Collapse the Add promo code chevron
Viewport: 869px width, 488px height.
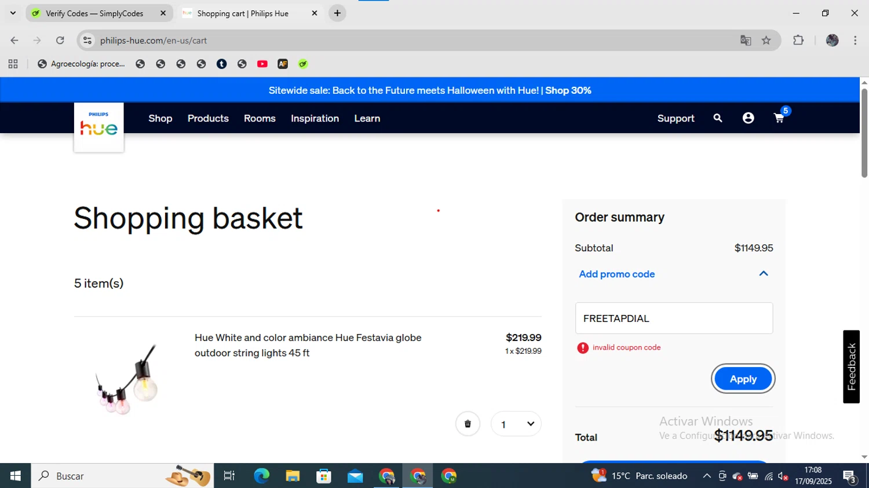(x=764, y=274)
